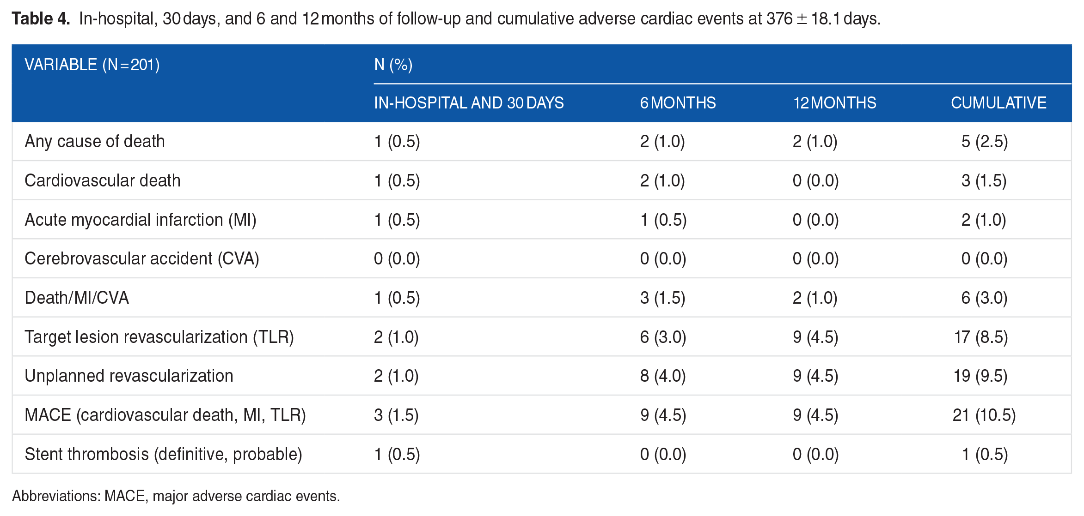
Task: Click the Table 4 caption title
Action: tap(446, 19)
